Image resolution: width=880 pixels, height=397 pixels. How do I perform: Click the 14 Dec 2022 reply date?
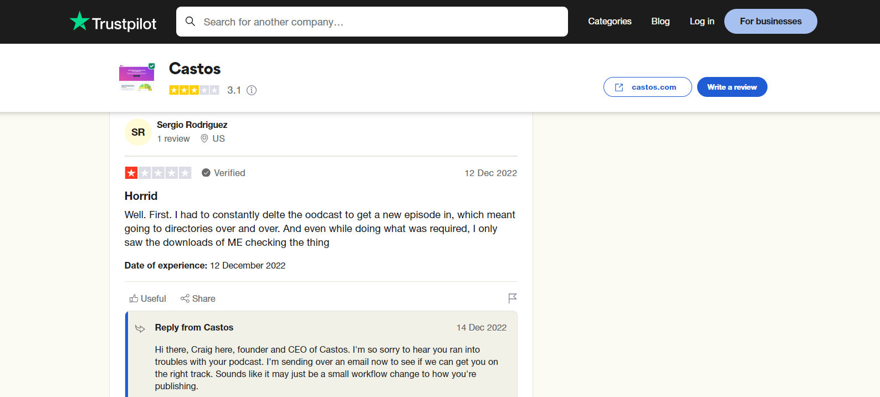[x=482, y=327]
